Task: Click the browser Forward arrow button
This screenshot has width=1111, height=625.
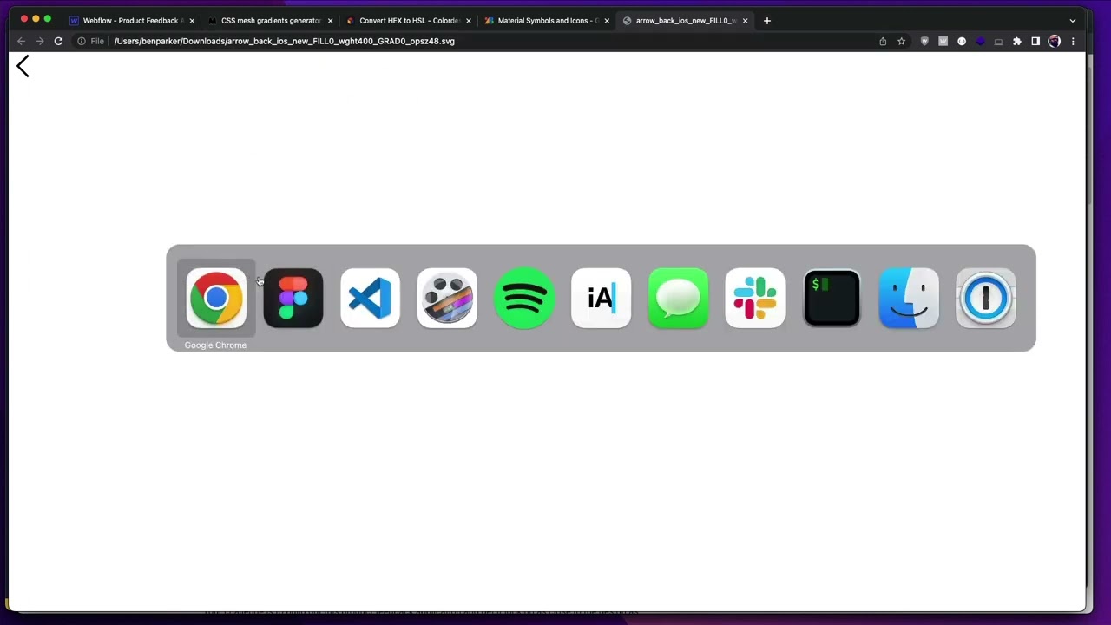Action: tap(40, 41)
